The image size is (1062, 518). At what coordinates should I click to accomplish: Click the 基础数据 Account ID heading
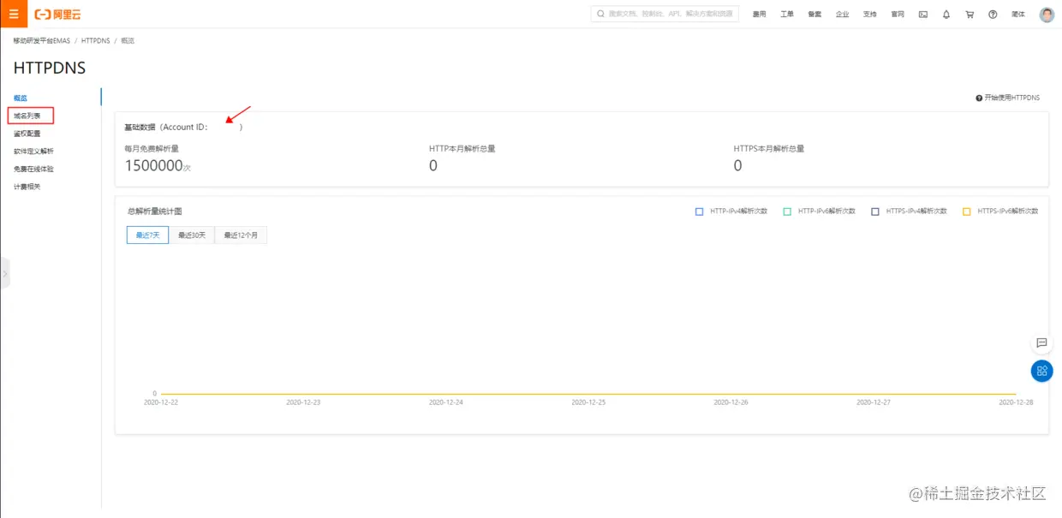click(x=183, y=127)
